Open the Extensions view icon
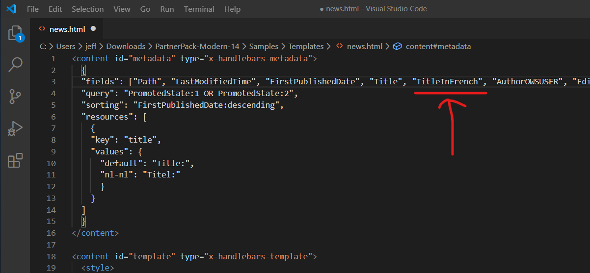Viewport: 590px width, 273px height. point(16,160)
